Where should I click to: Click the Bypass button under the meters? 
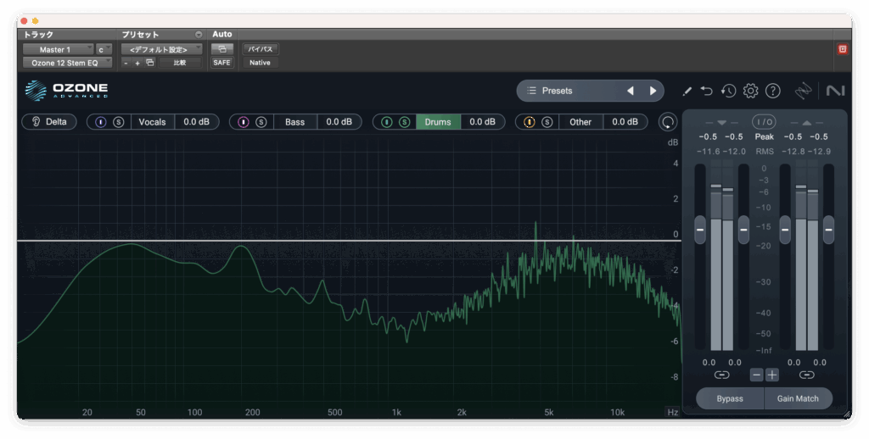coord(729,398)
